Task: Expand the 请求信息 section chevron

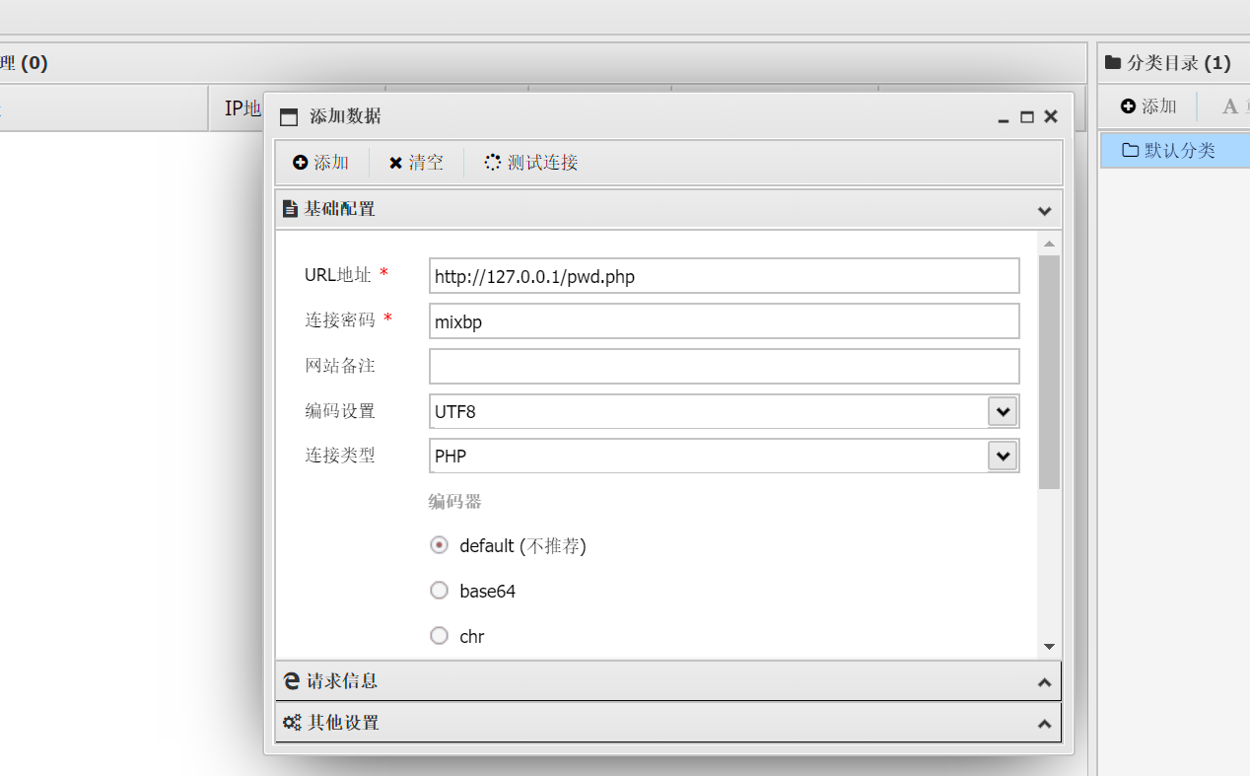Action: [1045, 682]
